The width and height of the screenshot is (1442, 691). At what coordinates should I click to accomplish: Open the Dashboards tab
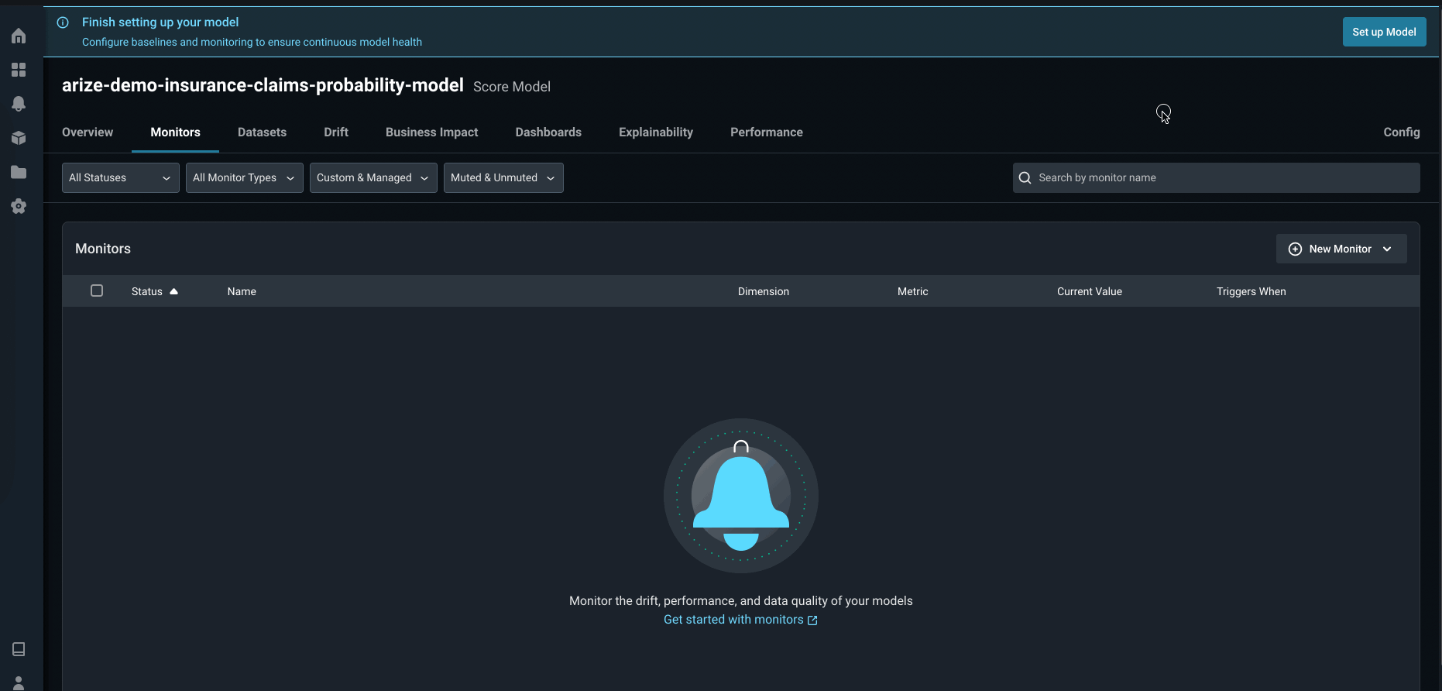click(548, 132)
